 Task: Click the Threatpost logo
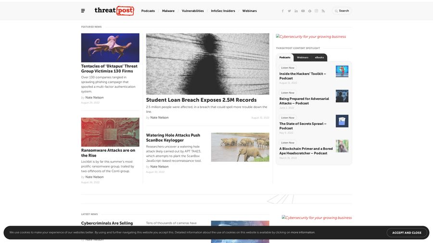pos(114,11)
